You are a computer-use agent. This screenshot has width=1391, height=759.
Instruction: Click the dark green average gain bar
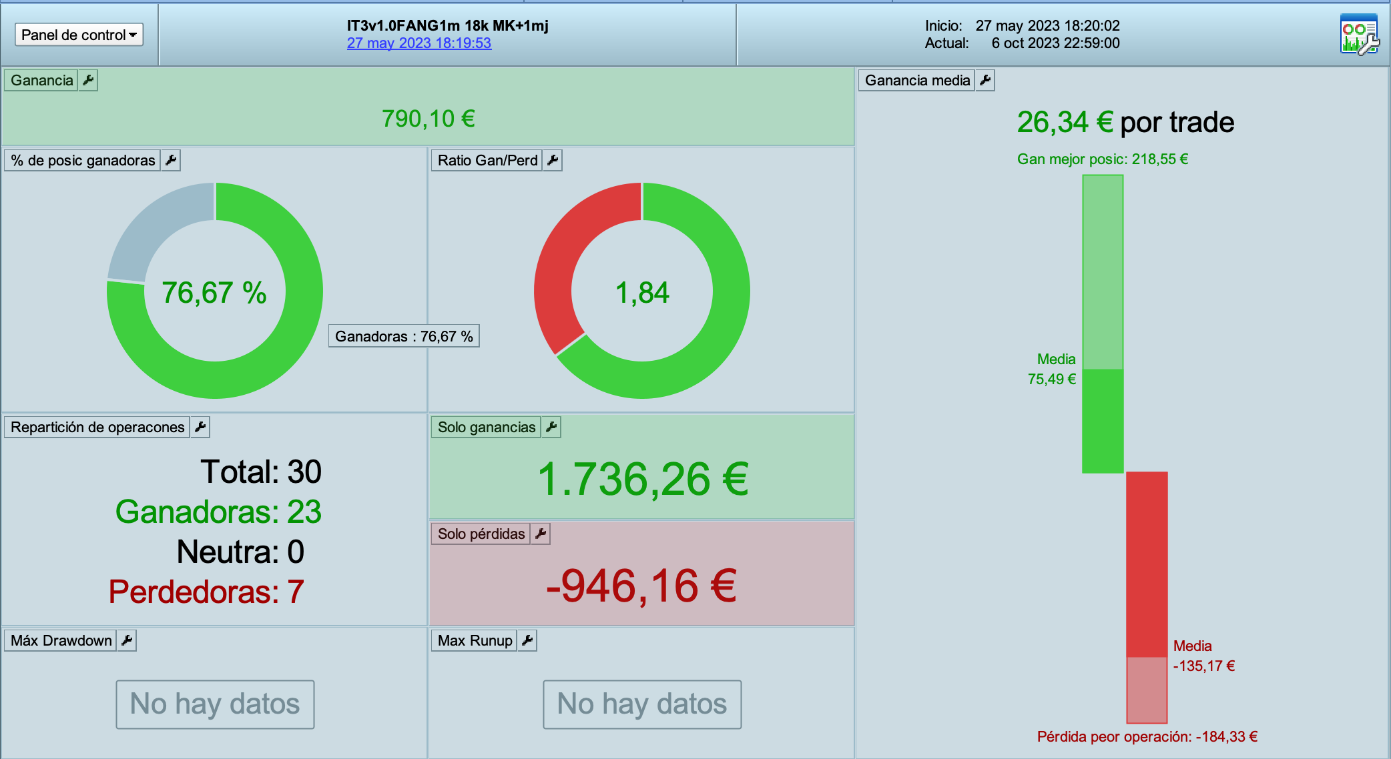[x=1103, y=421]
